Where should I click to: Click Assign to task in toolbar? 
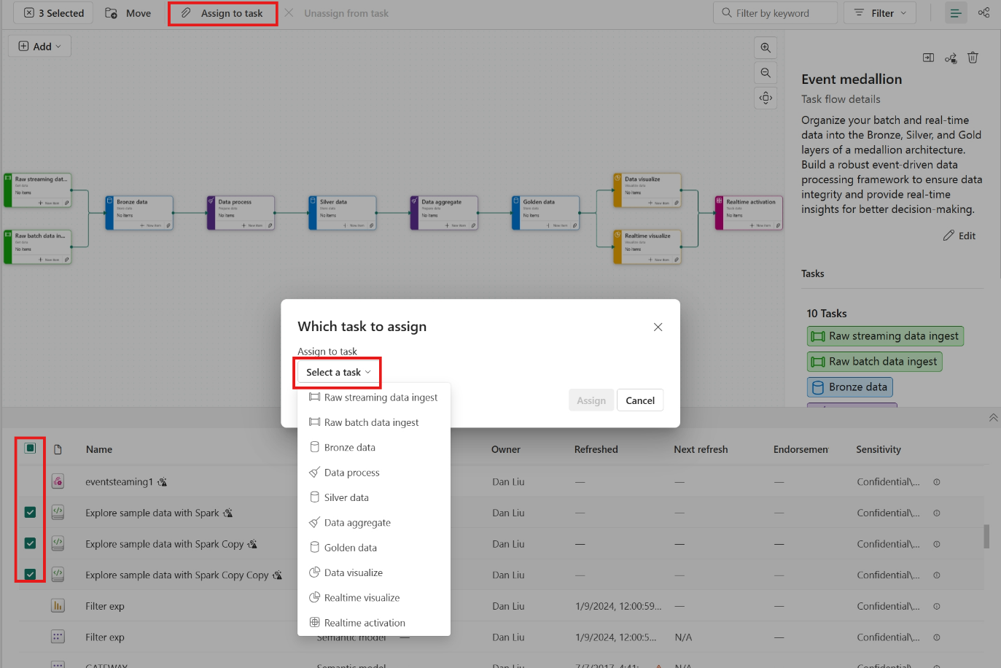(223, 13)
